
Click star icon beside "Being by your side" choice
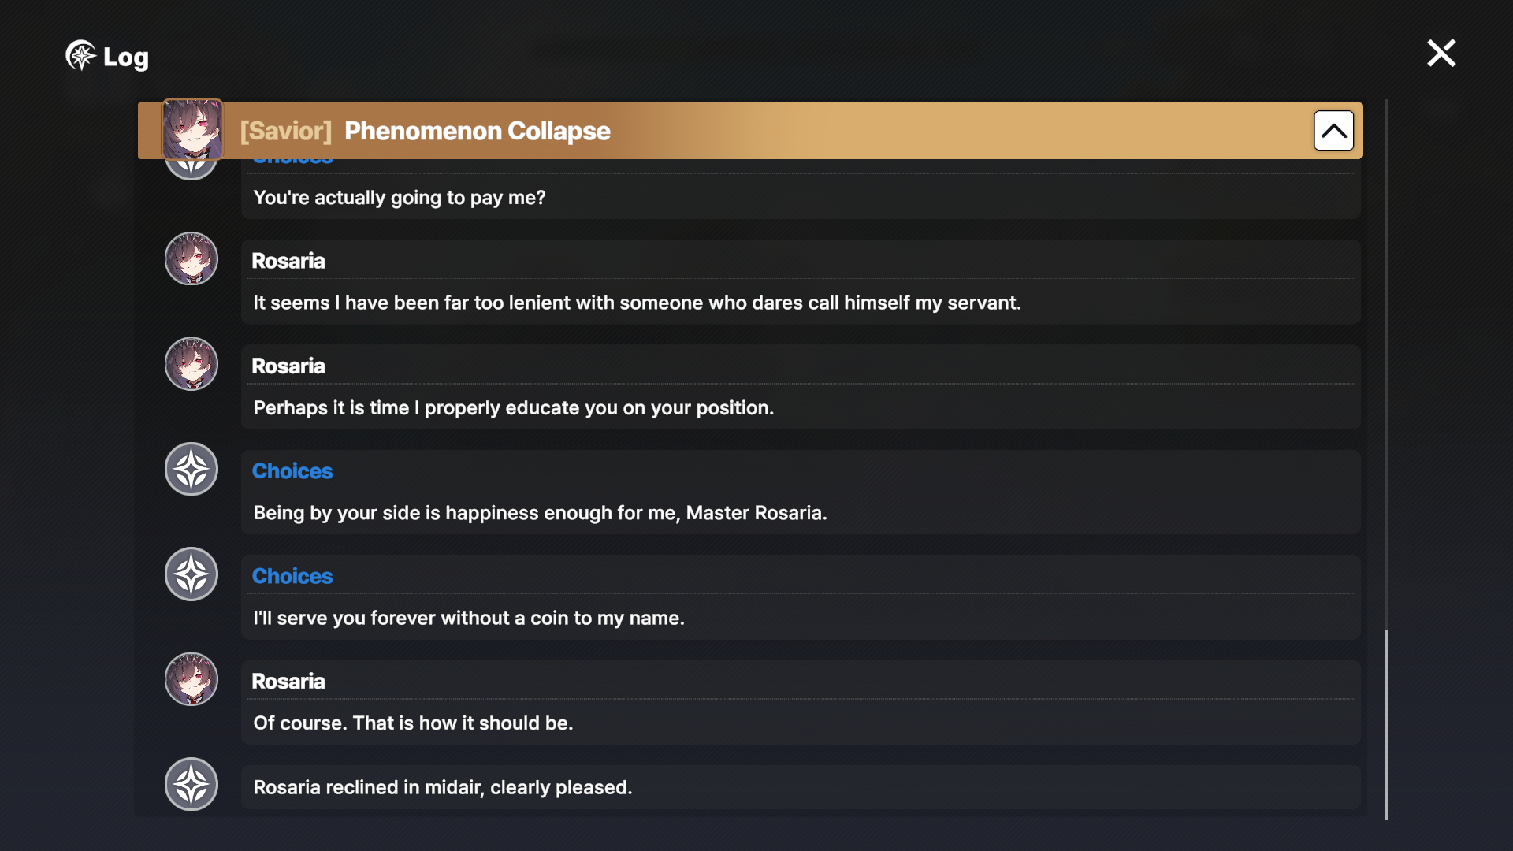(191, 470)
